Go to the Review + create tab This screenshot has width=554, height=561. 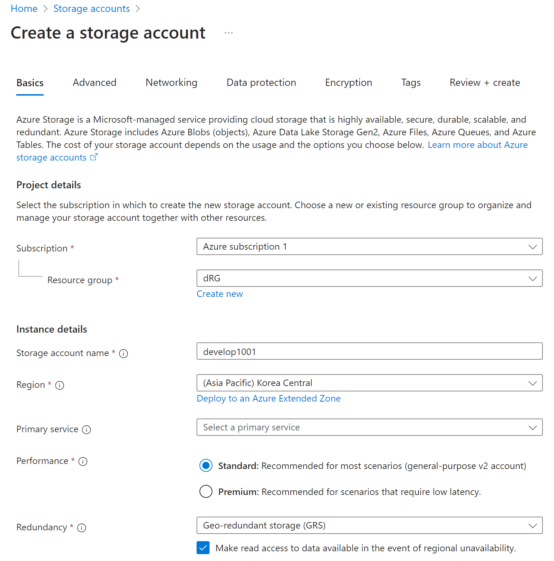coord(485,83)
